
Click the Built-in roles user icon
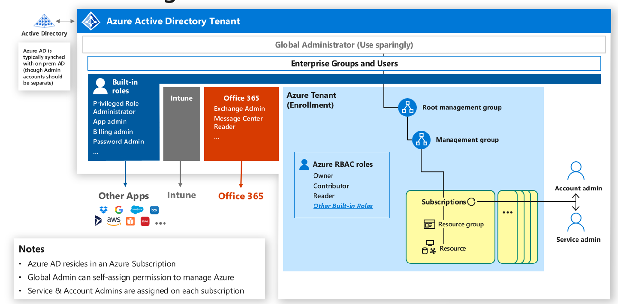(x=100, y=86)
